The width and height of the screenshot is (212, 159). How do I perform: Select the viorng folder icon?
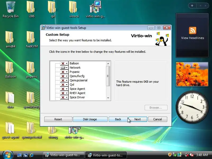53,133
